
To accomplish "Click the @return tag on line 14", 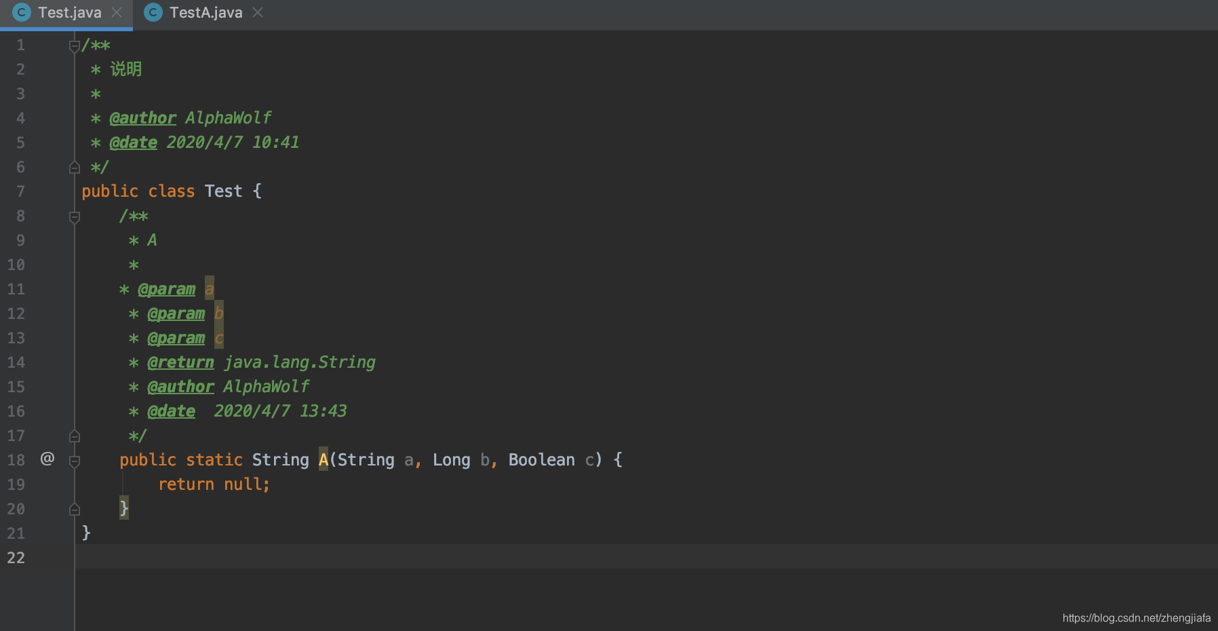I will [181, 362].
